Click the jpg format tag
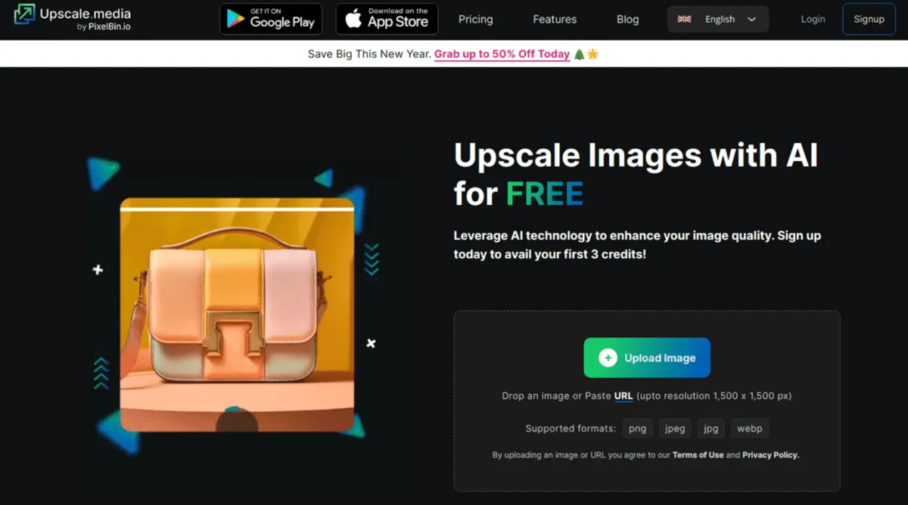 (711, 429)
